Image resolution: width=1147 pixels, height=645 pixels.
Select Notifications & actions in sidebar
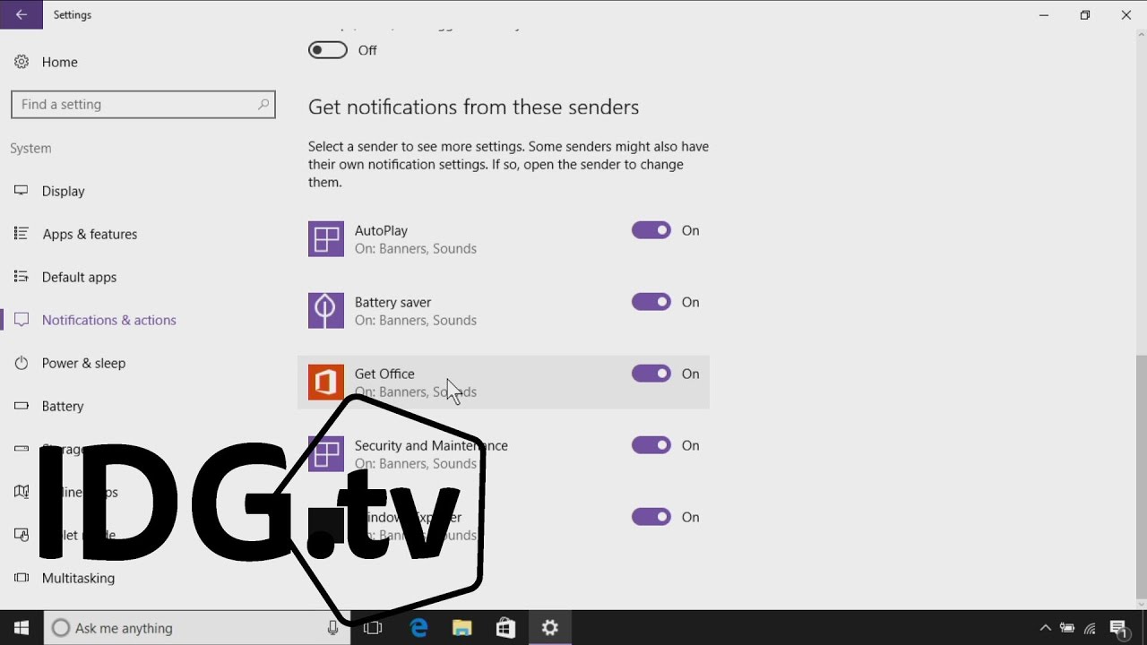pyautogui.click(x=108, y=320)
